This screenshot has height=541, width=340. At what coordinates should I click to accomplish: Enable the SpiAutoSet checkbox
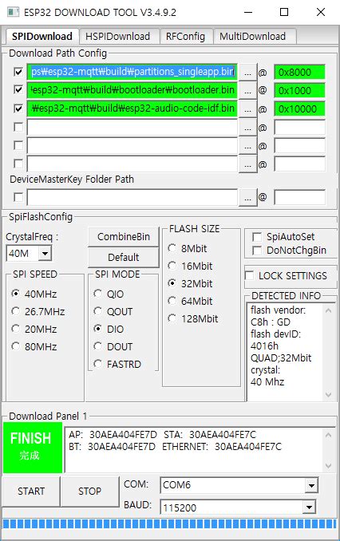257,237
